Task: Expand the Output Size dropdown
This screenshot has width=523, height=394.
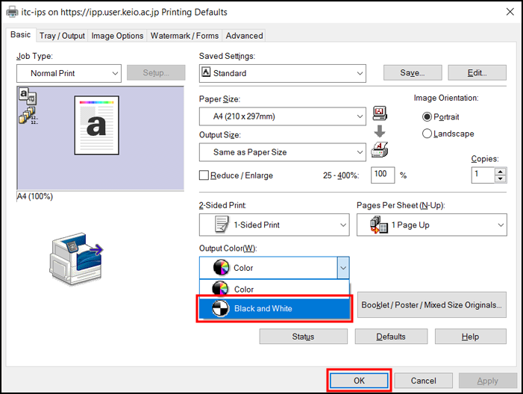Action: 283,152
